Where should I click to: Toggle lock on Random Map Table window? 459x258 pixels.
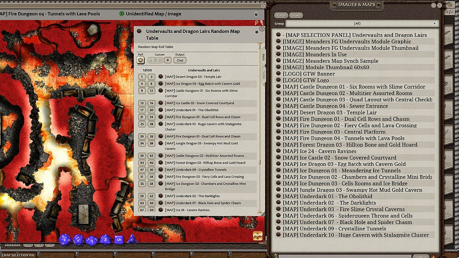click(257, 32)
